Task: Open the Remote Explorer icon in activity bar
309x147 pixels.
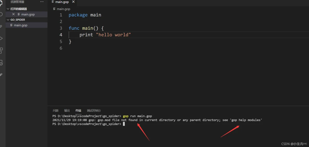Action: click(x=1, y=63)
